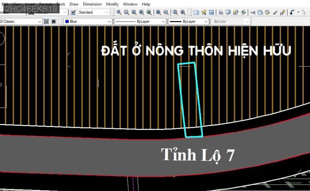Zoom in with the plus magnifier
Image resolution: width=310 pixels, height=191 pixels.
[158, 12]
